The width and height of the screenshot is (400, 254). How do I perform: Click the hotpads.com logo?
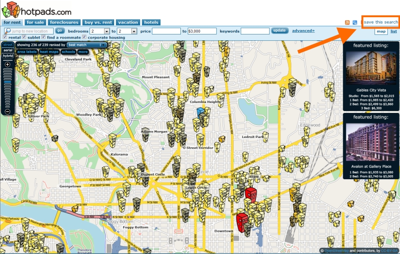point(36,10)
